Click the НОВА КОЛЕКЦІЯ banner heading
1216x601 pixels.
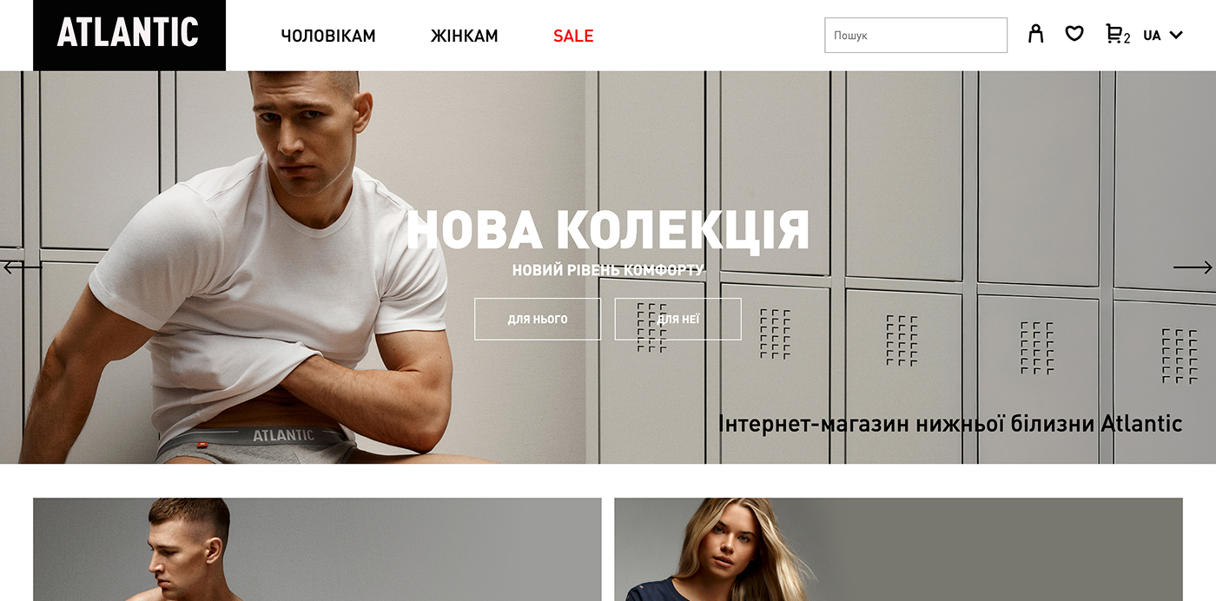click(608, 231)
